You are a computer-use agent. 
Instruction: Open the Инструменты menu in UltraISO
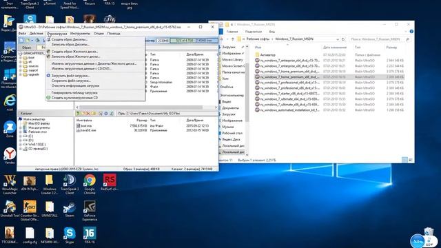80,34
